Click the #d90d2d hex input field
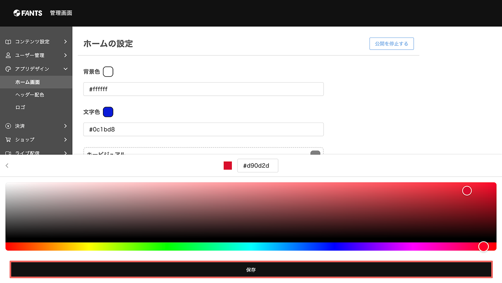502x283 pixels. pyautogui.click(x=258, y=166)
